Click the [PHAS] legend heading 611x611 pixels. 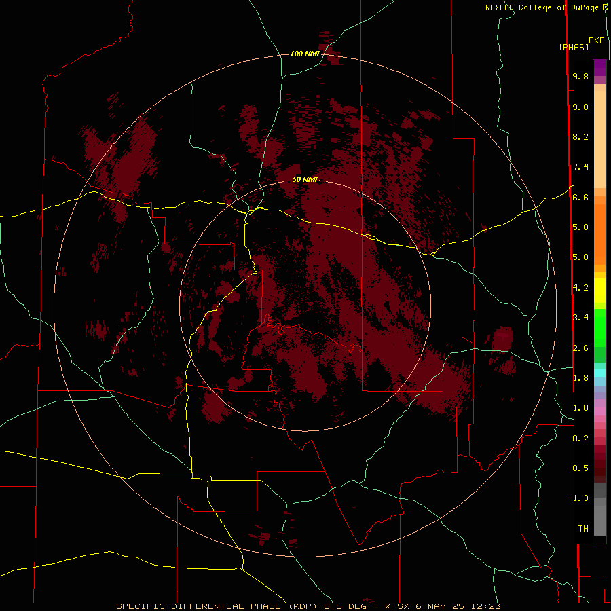click(x=574, y=47)
